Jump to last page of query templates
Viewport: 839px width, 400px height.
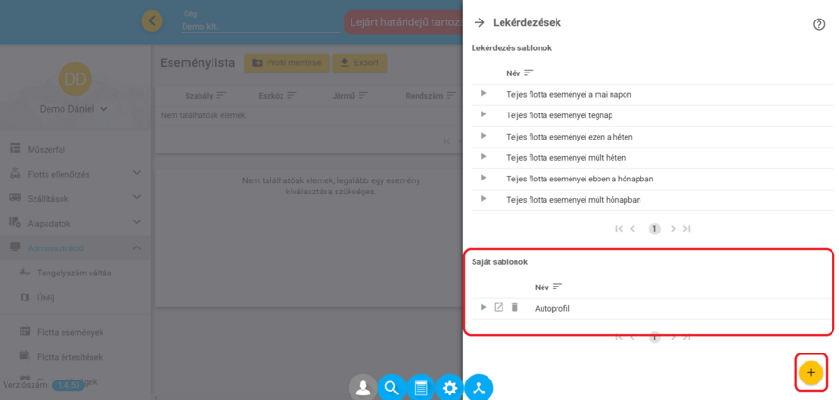[x=687, y=228]
